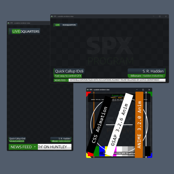The image size is (174, 174).
Task: Click the SPX app icon in the test-pattern window's title bar
Action: (88, 90)
